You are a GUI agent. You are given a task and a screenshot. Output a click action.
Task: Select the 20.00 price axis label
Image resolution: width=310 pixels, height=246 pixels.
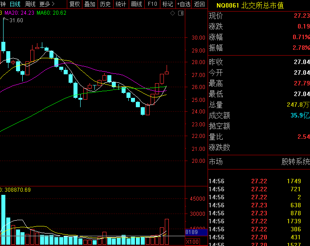[x=198, y=161]
